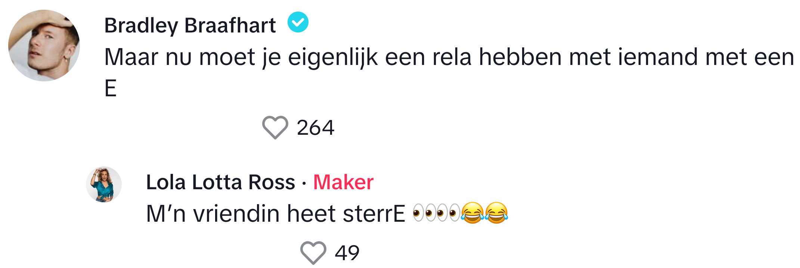Viewport: 800px width, 268px height.
Task: Click the blue verified badge
Action: click(x=298, y=22)
